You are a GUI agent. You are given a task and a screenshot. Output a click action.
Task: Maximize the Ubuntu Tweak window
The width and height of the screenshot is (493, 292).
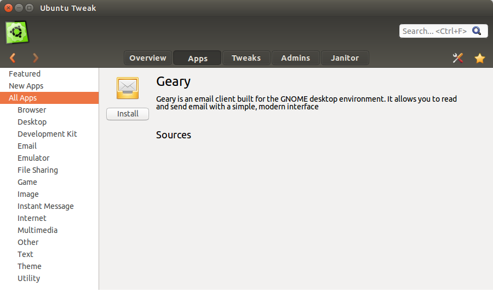click(29, 8)
